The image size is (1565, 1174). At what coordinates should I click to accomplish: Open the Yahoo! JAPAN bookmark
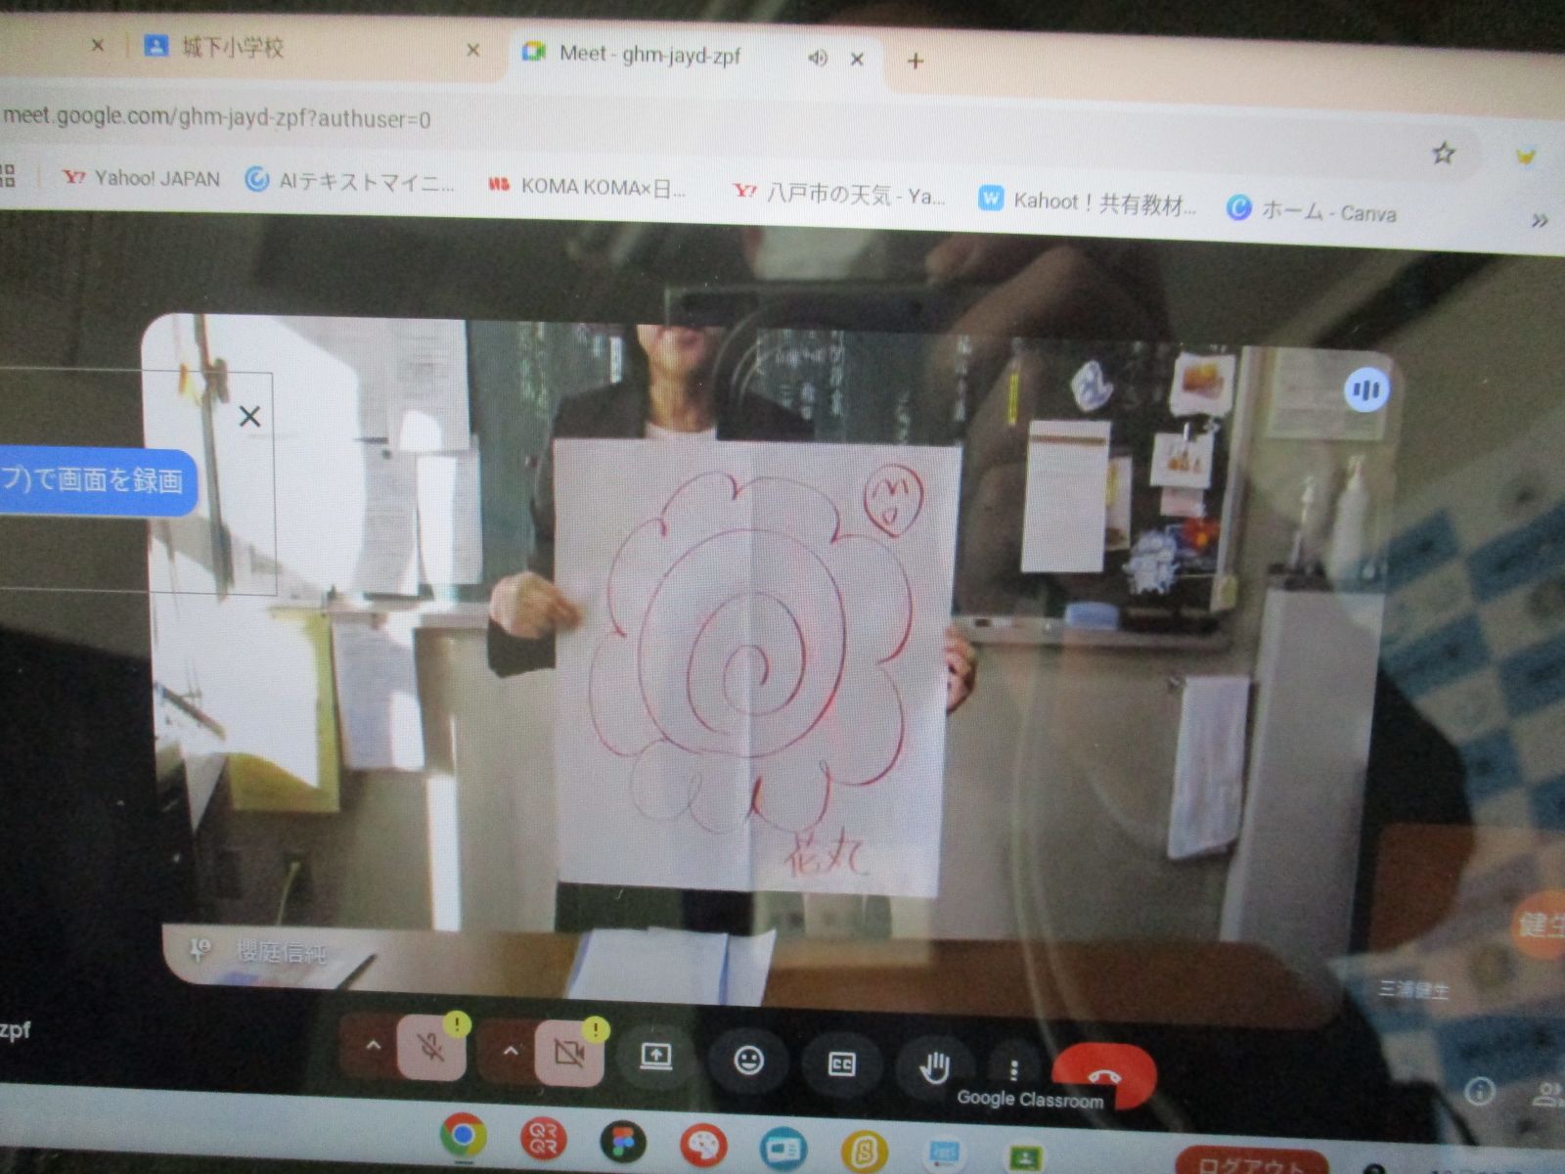coord(142,178)
